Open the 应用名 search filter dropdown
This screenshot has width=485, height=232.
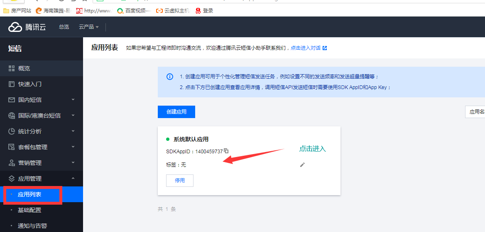(x=475, y=112)
